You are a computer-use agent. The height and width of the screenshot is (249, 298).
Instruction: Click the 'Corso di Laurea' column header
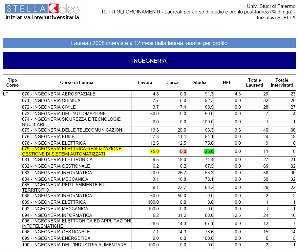pos(76,82)
